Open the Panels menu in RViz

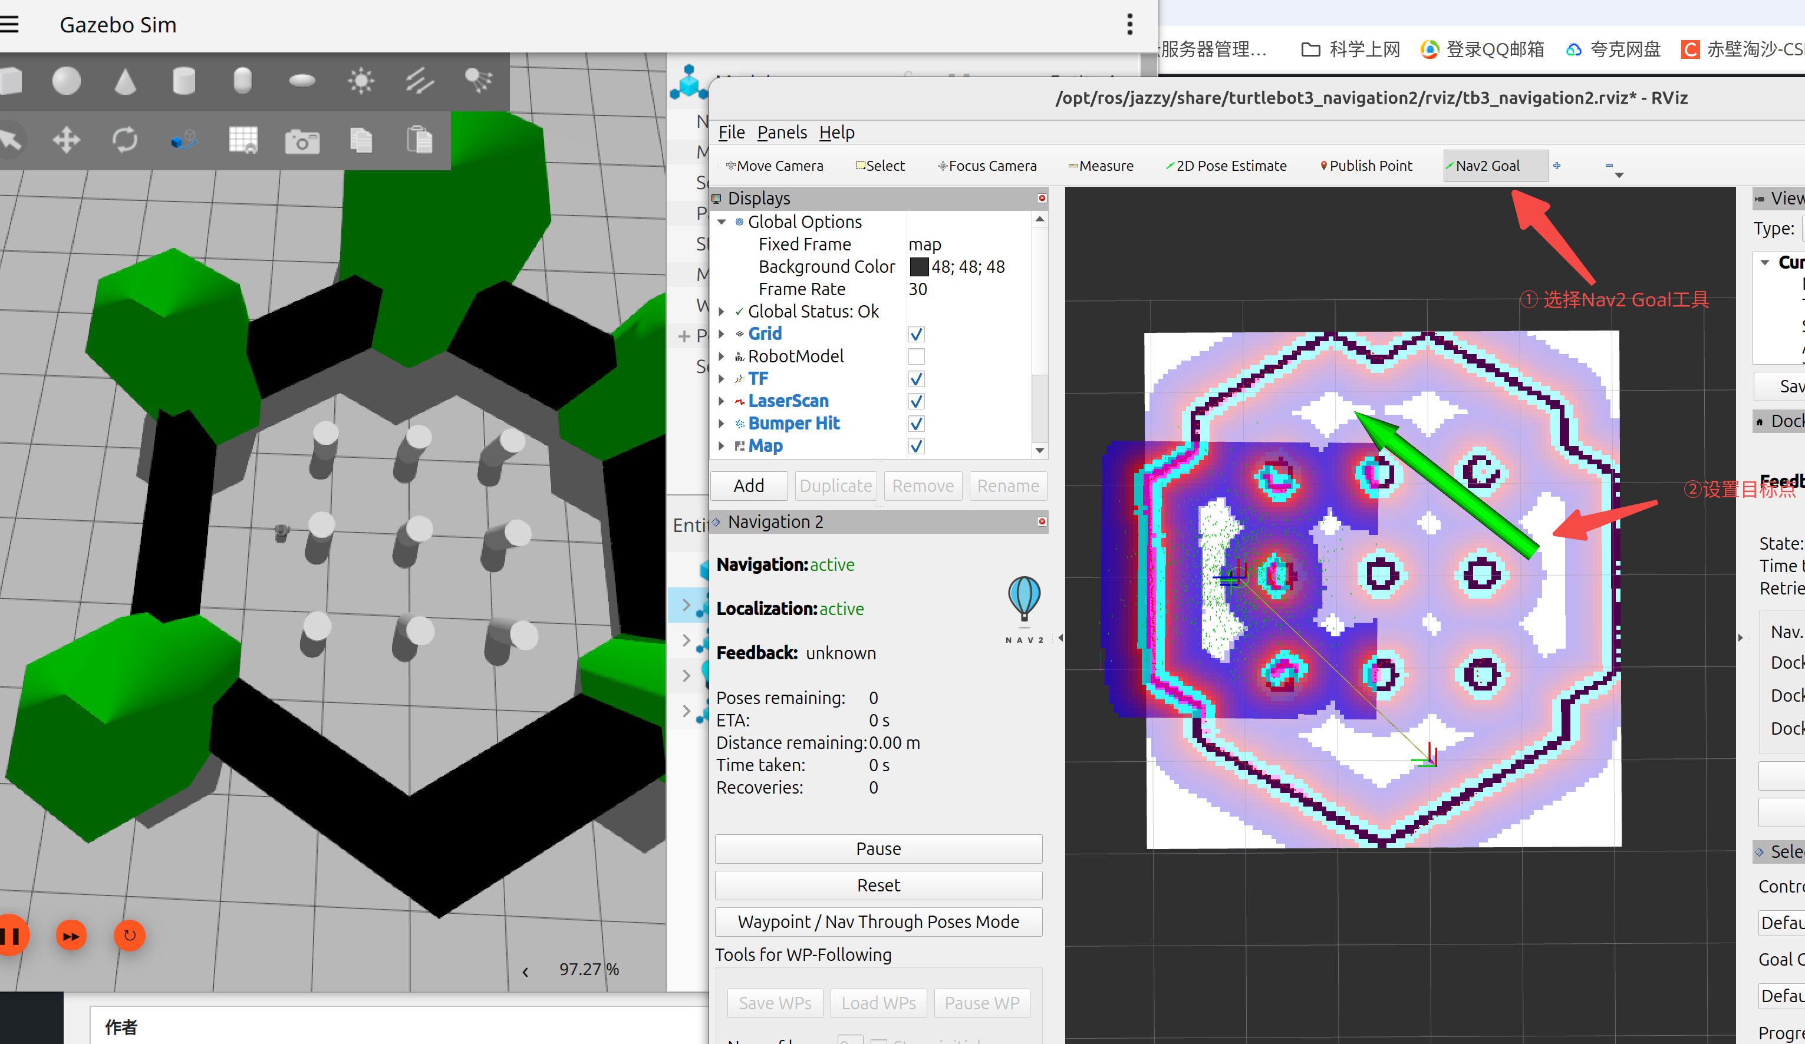click(x=782, y=133)
